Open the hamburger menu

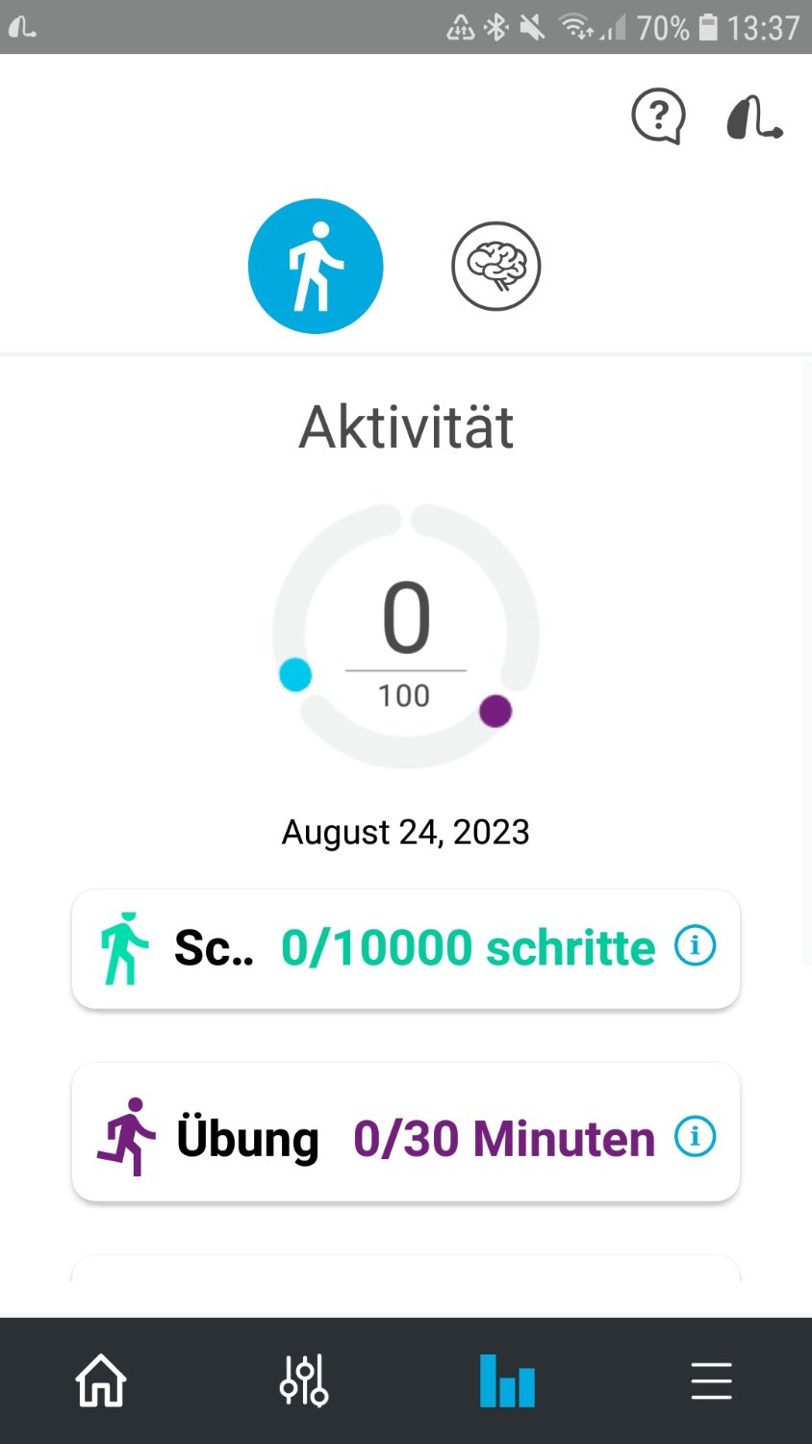click(x=711, y=1381)
